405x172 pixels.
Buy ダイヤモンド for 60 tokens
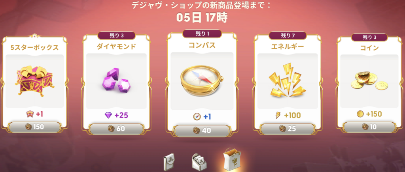(x=116, y=129)
